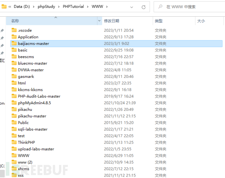Click the topmost pin icon in sidebar

[x=2, y=30]
